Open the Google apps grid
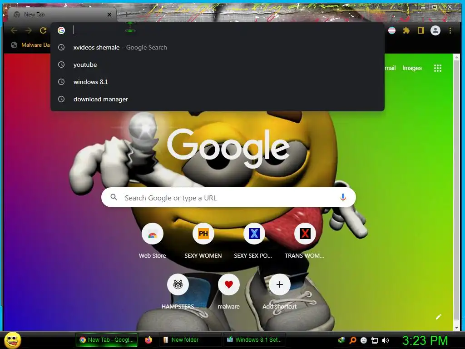This screenshot has width=465, height=349. click(x=437, y=68)
